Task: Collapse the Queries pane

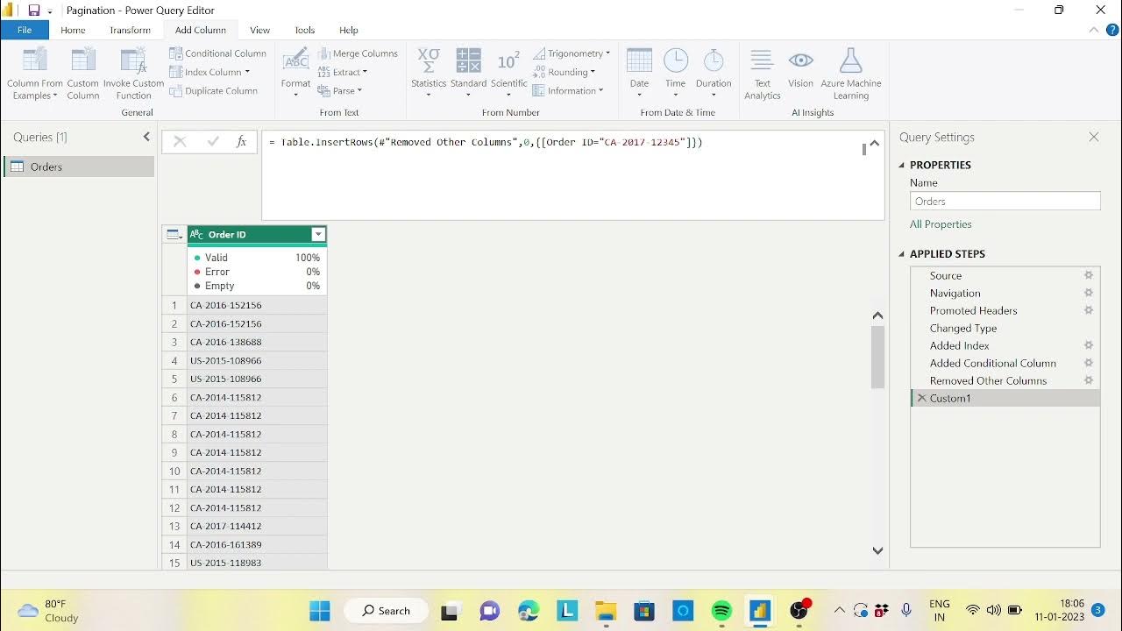Action: coord(146,137)
